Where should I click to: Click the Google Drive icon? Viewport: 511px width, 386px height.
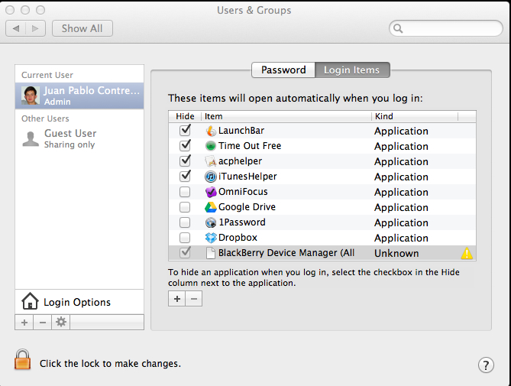click(211, 207)
